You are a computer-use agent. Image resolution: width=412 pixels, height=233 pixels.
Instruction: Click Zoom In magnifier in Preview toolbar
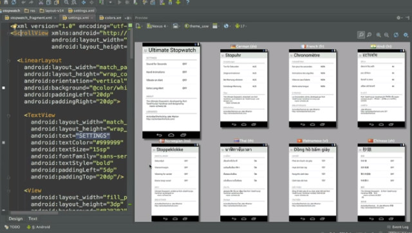coord(379,35)
